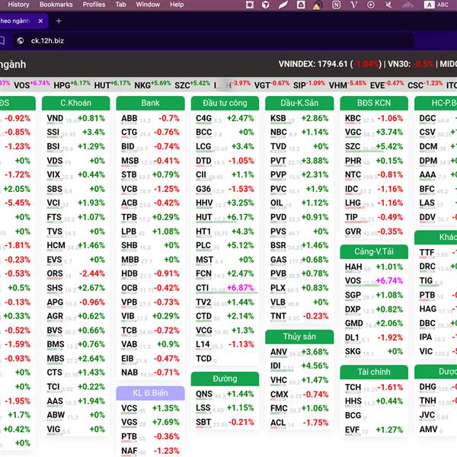
Task: Close the 'heo ngành' browser tab
Action: 40,21
